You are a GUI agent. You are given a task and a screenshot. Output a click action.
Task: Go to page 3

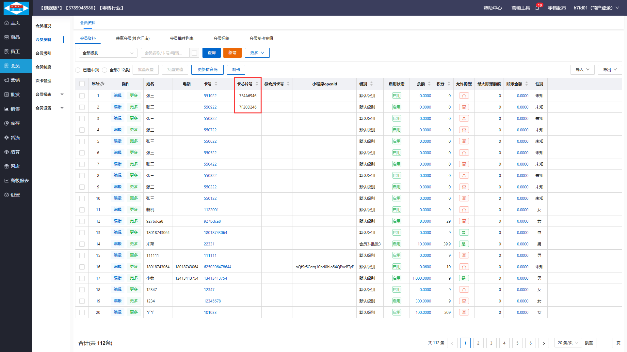click(x=491, y=343)
